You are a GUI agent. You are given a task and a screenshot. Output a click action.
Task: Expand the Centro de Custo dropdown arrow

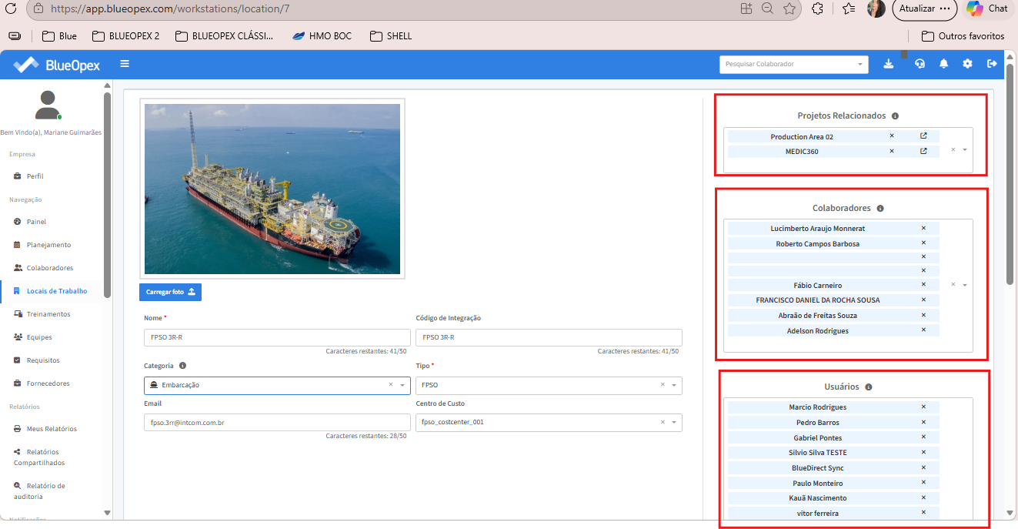click(674, 422)
